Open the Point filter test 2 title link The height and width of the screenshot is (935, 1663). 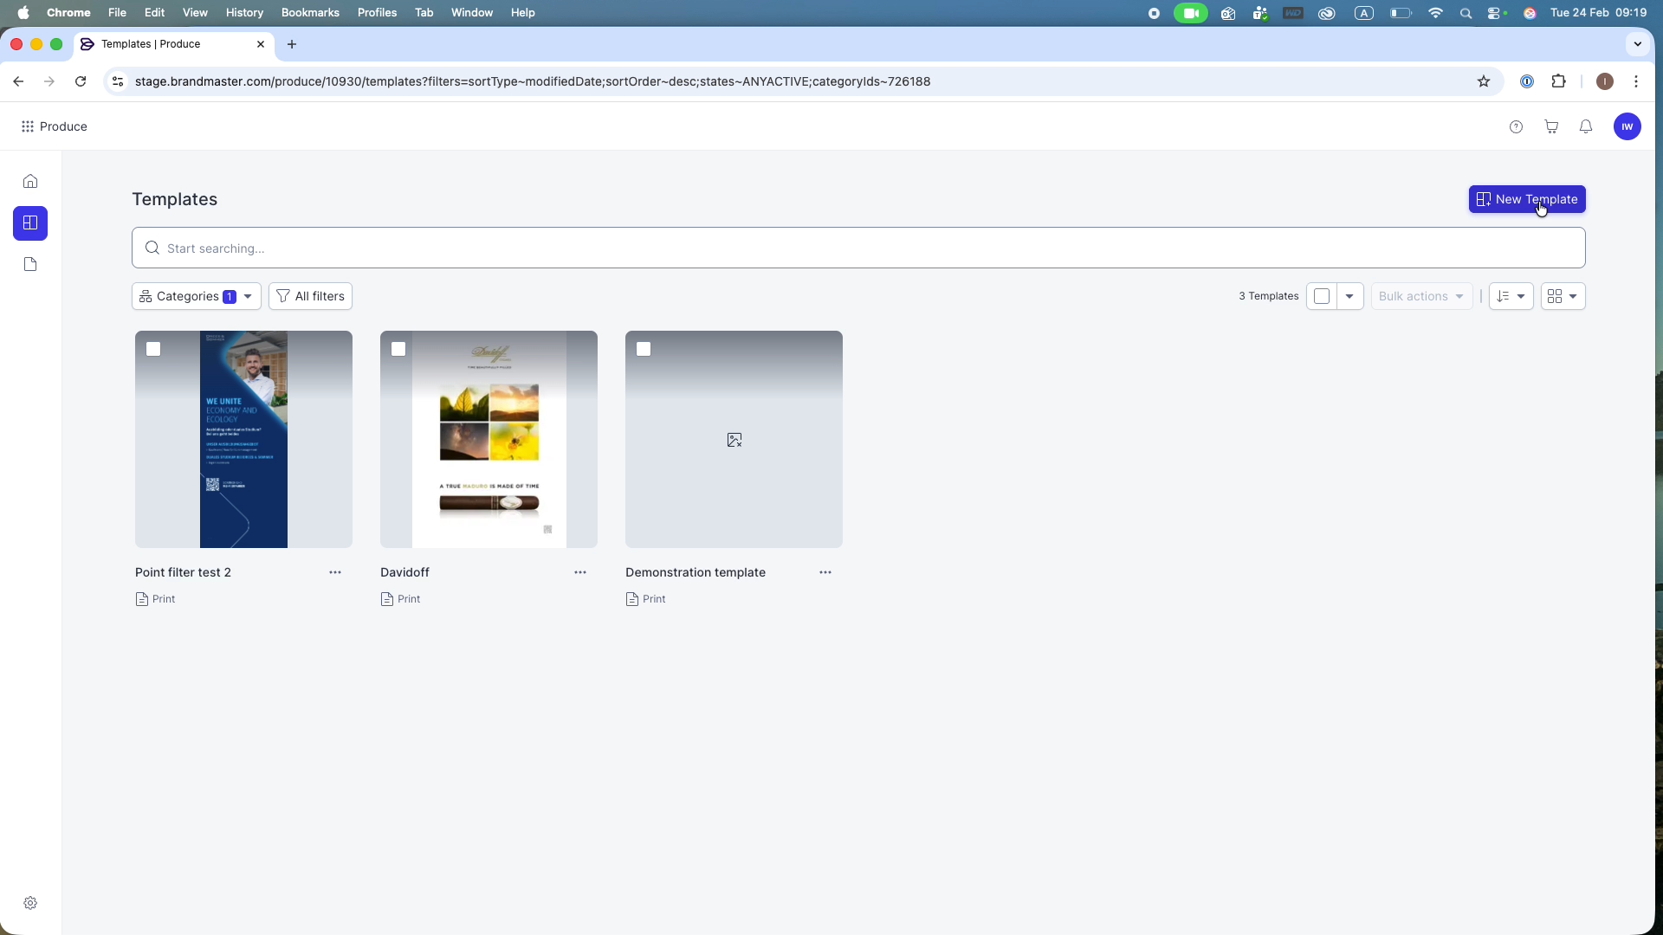[x=183, y=572]
